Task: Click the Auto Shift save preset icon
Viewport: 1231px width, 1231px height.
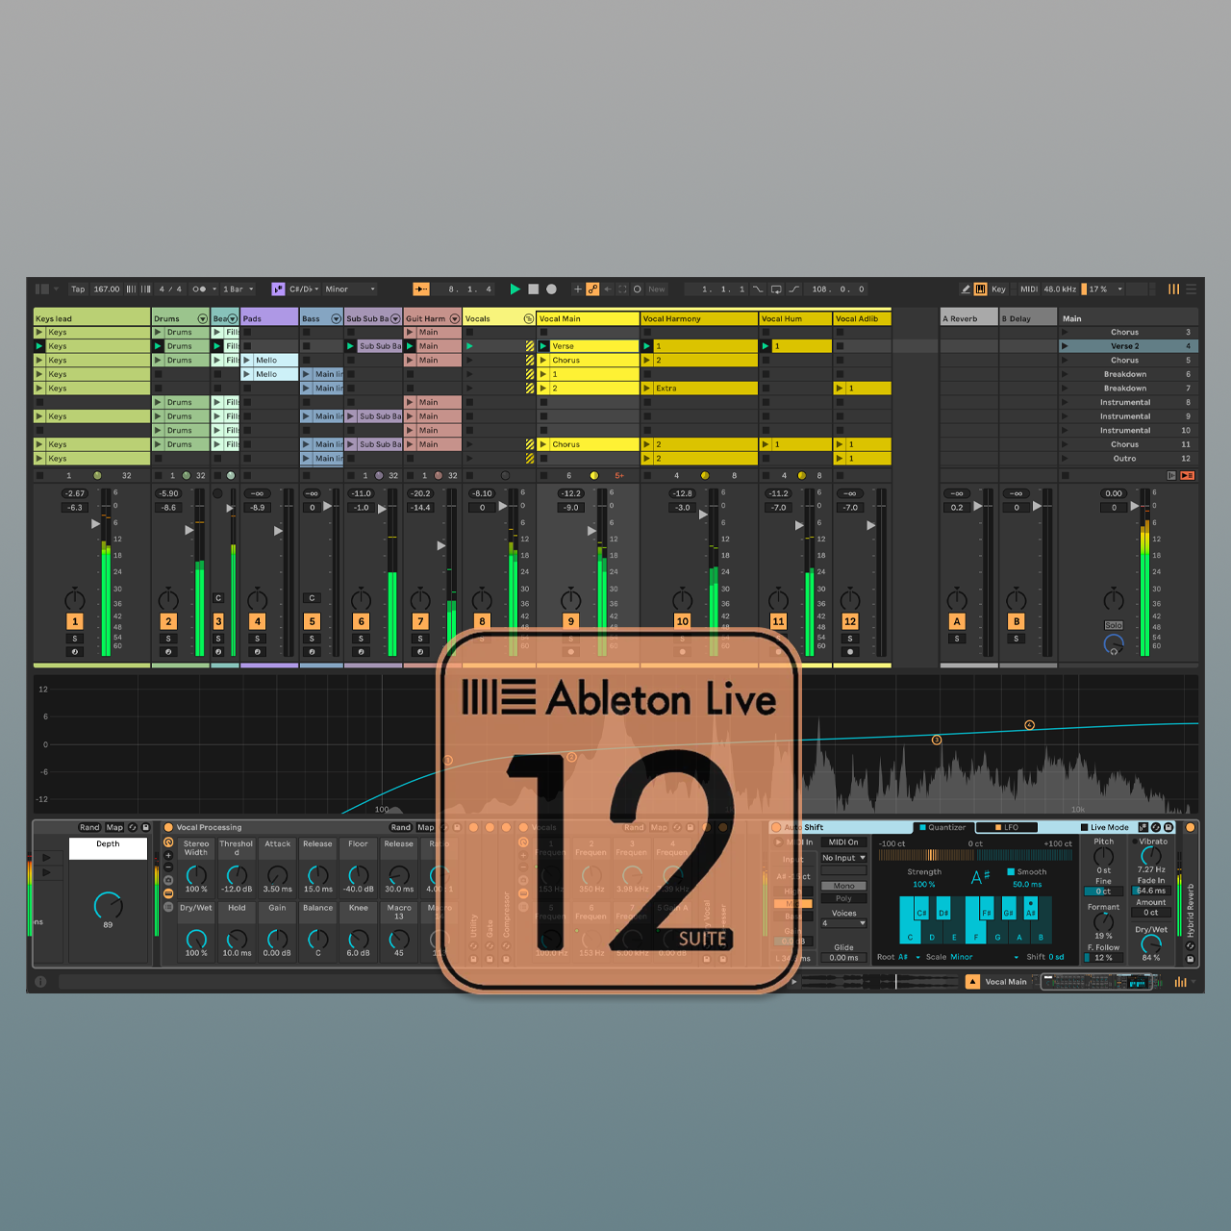Action: [x=1168, y=827]
